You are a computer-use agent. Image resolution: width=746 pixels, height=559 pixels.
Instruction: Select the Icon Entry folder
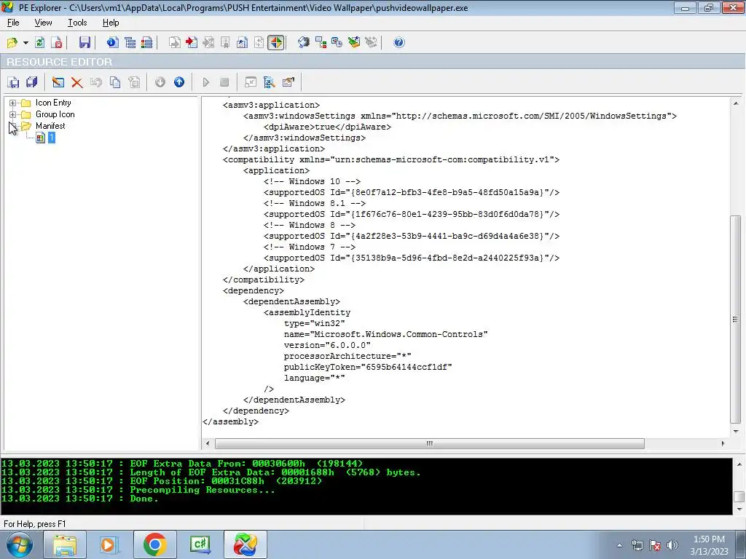tap(52, 103)
